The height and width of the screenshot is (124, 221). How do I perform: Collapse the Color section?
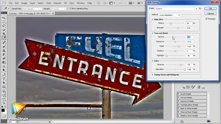pyautogui.click(x=153, y=61)
